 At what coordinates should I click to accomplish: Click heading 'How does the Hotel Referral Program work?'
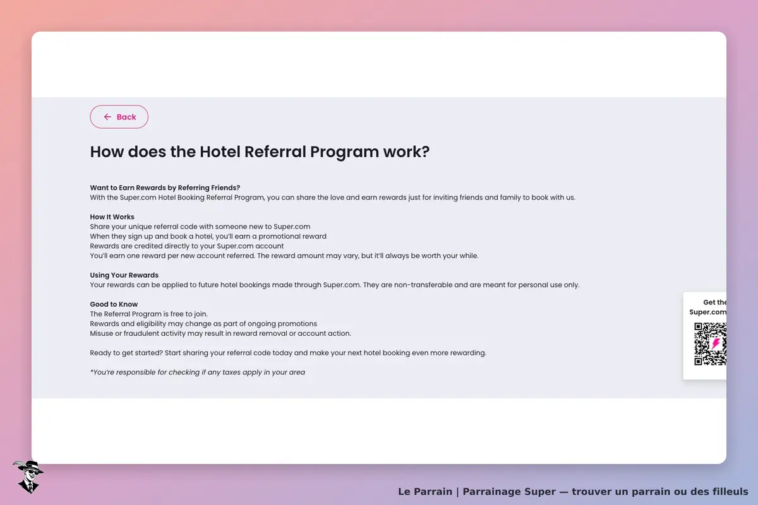tap(260, 152)
